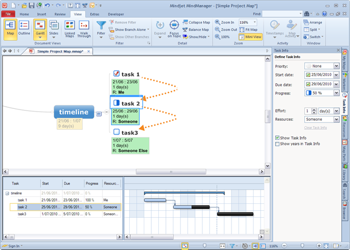Click the Filter funnel icon
350x250 pixels.
pyautogui.click(x=101, y=25)
